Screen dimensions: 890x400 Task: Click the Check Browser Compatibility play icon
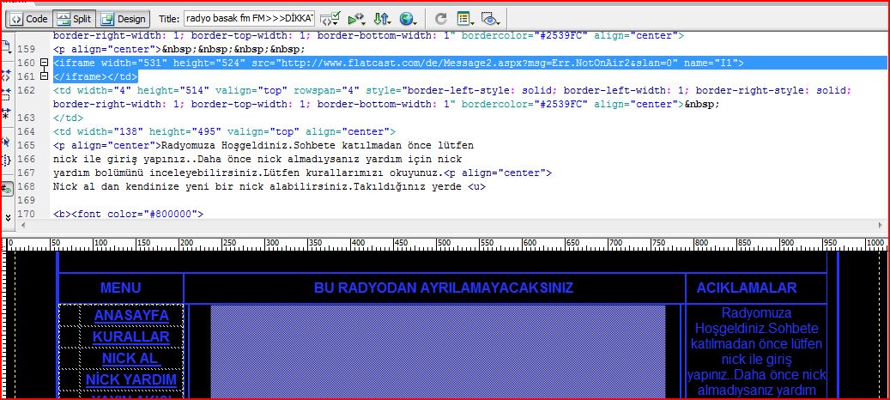[x=356, y=19]
